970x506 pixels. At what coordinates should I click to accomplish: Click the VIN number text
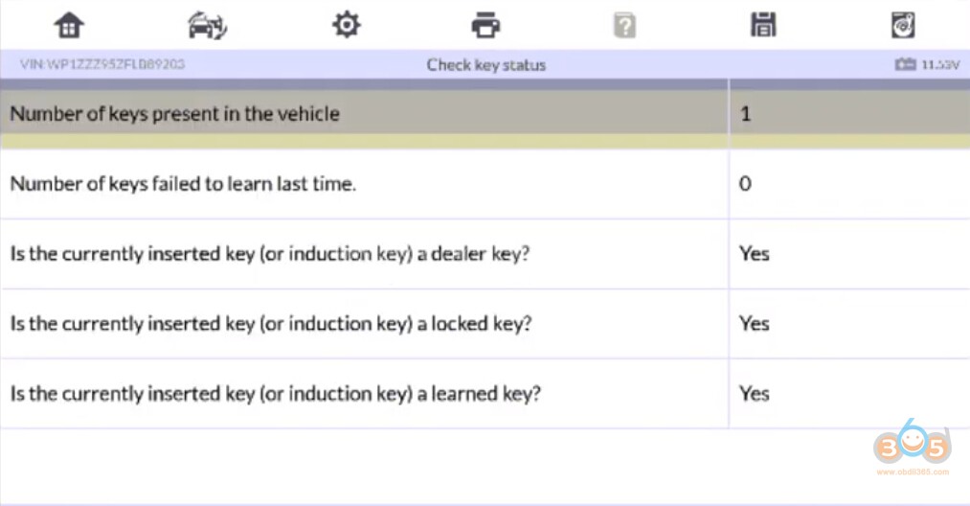(102, 65)
